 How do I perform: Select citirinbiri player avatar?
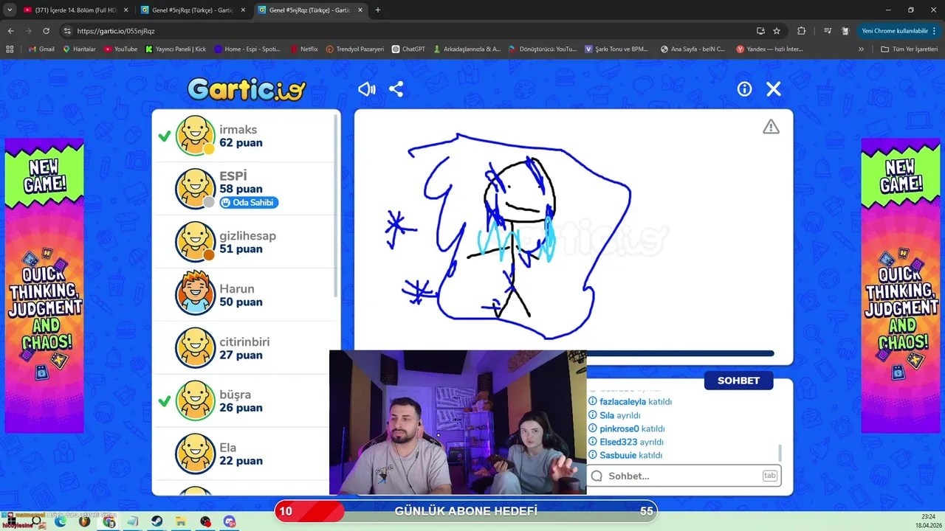tap(195, 348)
